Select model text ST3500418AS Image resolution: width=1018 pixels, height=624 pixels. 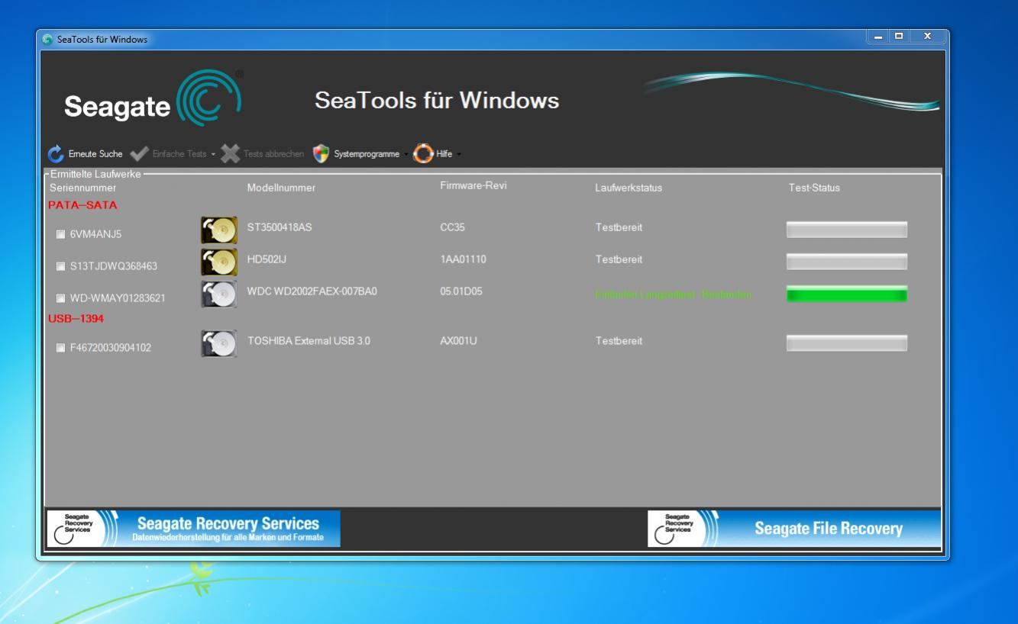coord(280,227)
